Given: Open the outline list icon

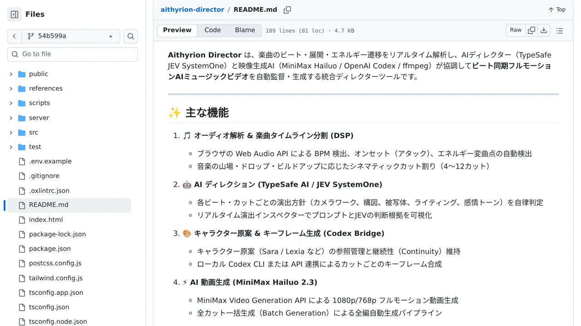Looking at the screenshot, I should coord(560,31).
